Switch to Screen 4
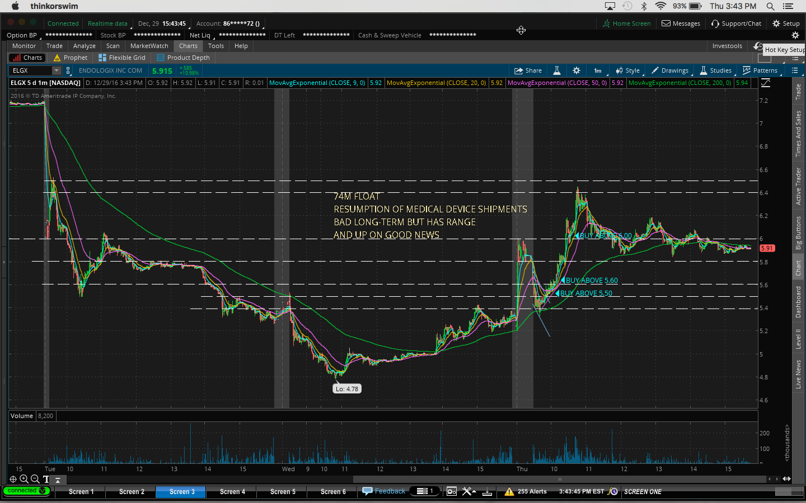 coord(232,492)
